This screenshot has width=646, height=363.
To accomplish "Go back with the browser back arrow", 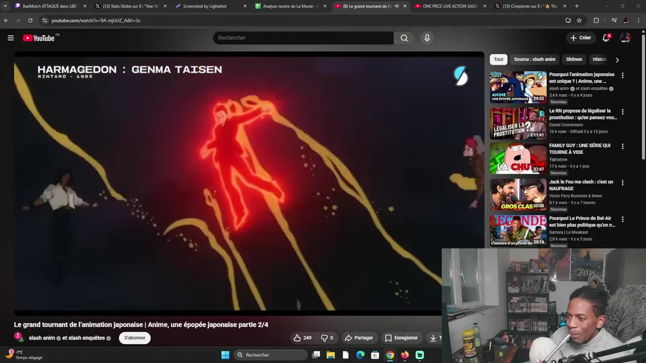I will [x=6, y=20].
